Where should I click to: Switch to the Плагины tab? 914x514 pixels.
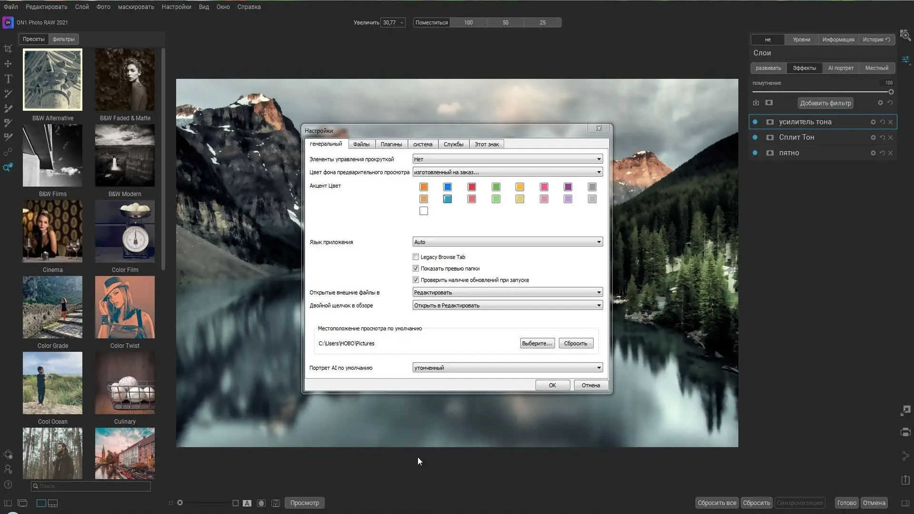[391, 144]
